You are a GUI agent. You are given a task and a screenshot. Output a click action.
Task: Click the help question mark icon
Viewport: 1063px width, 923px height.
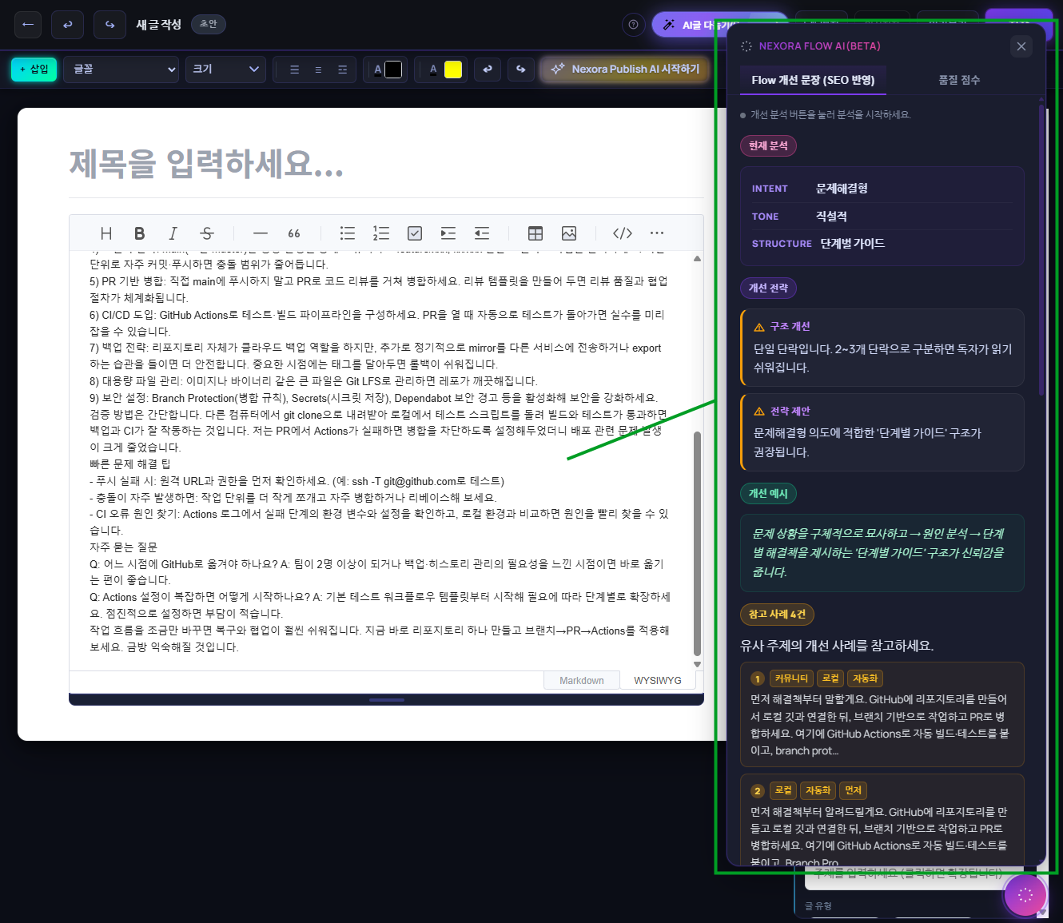click(x=633, y=25)
